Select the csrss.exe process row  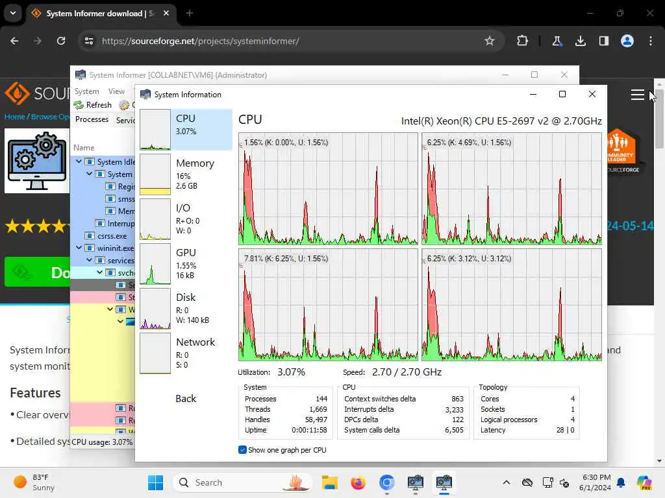103,235
